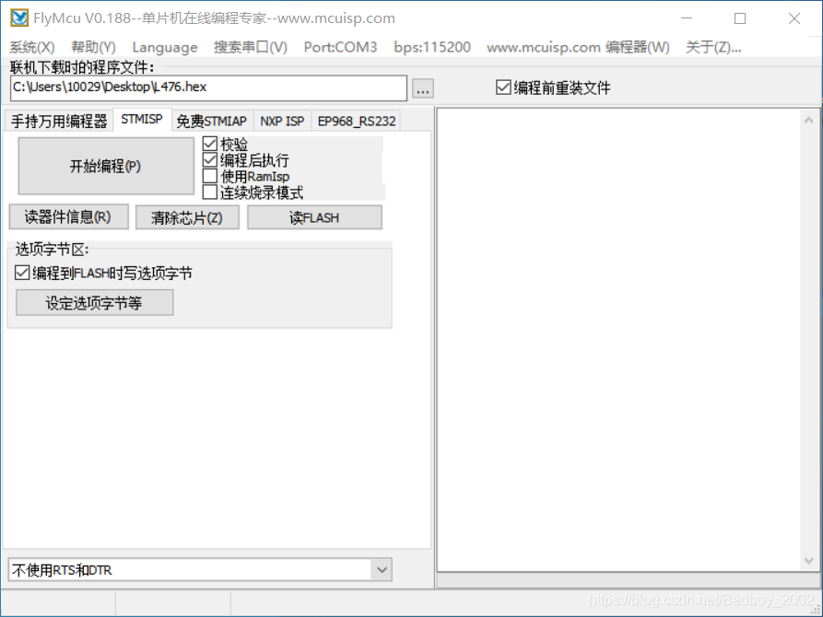Screen dimensions: 823x617
Task: Open the 帮助(Y) menu
Action: (93, 47)
